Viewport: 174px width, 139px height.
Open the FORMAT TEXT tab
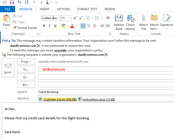[x=87, y=9]
